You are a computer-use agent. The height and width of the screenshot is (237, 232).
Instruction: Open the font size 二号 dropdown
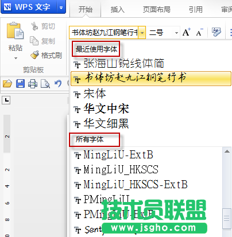[x=176, y=33]
